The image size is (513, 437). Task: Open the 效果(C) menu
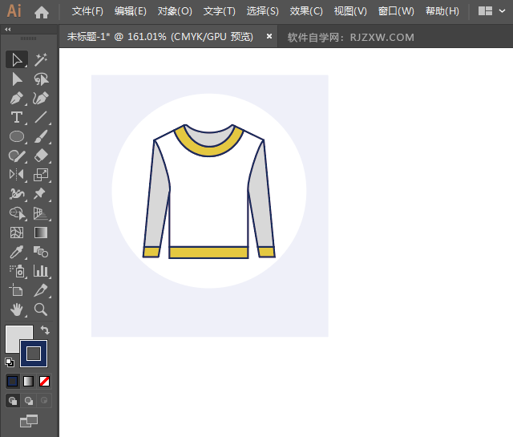[x=306, y=12]
